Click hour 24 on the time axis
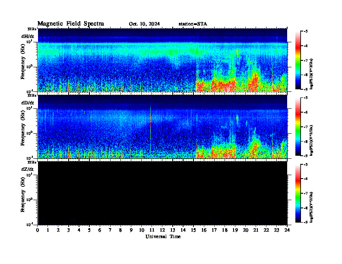This screenshot has height=264, width=342. (x=287, y=230)
